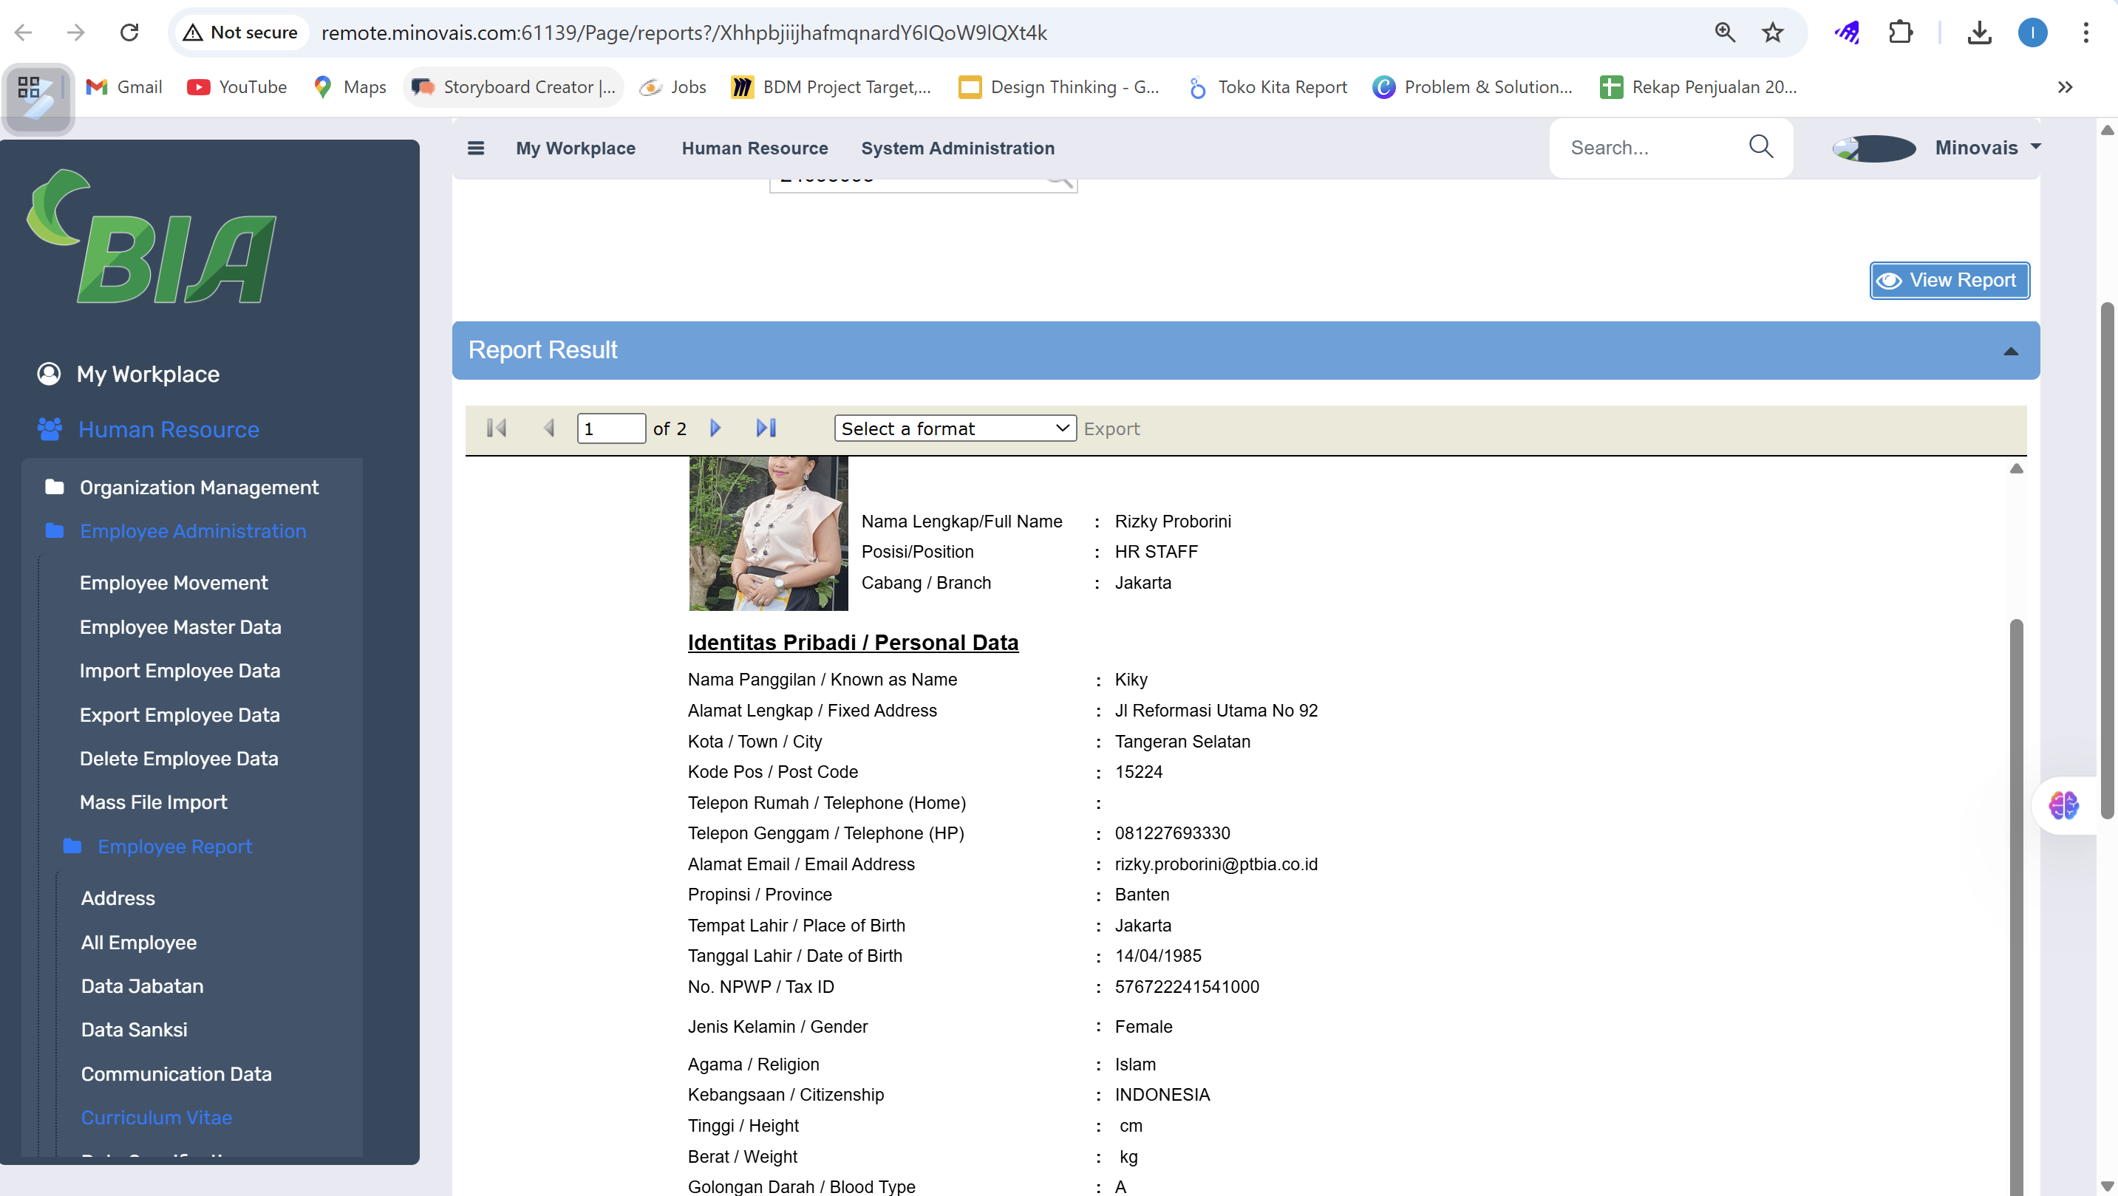Bookmark this page with the star icon
Screen dimensions: 2118x1196
click(x=1773, y=32)
